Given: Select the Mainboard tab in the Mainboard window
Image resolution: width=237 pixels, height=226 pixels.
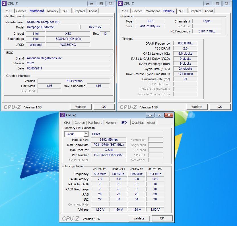Looking at the screenshot, I should tap(37, 11).
